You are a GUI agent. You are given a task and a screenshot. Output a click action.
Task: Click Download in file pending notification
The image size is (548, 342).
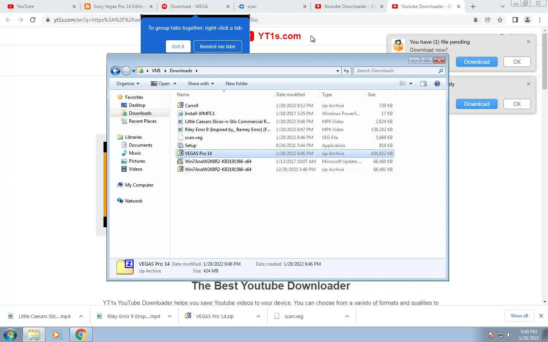coord(476,62)
